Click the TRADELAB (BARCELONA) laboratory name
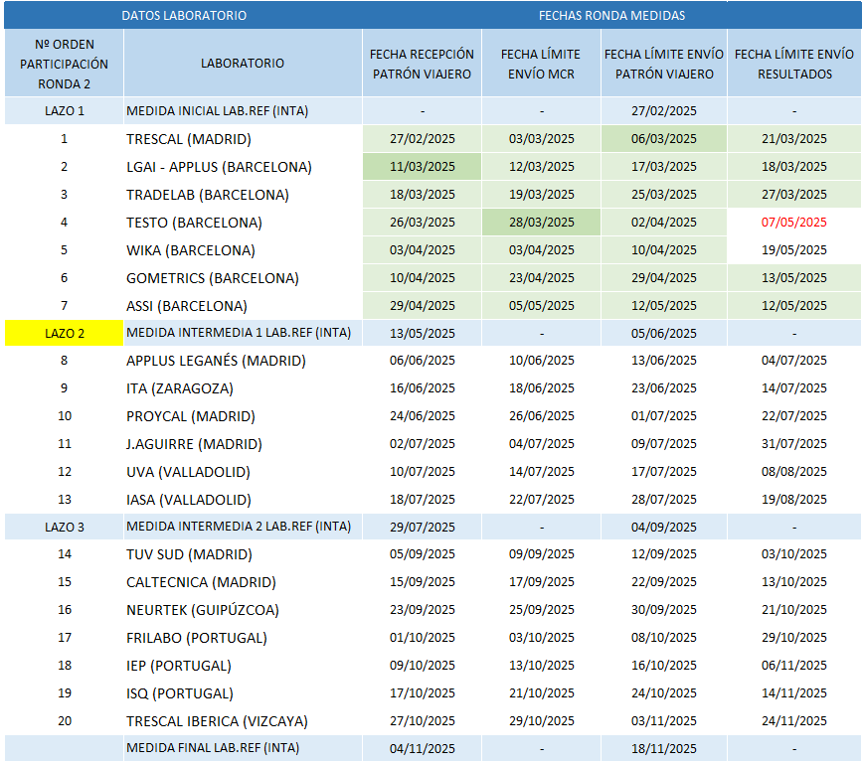862x764 pixels. [x=207, y=195]
